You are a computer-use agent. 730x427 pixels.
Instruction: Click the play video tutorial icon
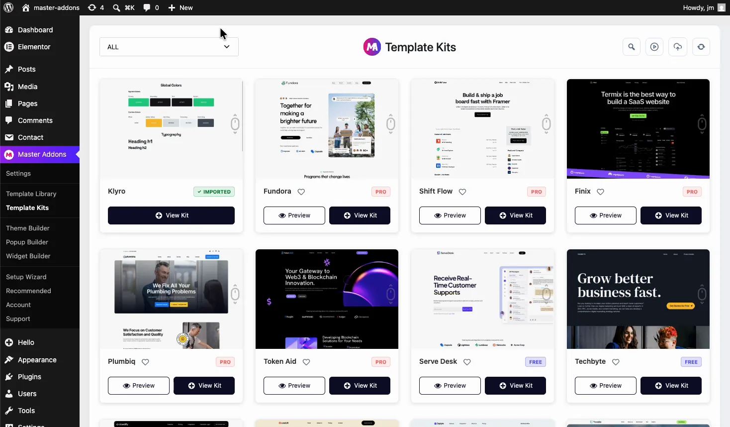pos(654,47)
